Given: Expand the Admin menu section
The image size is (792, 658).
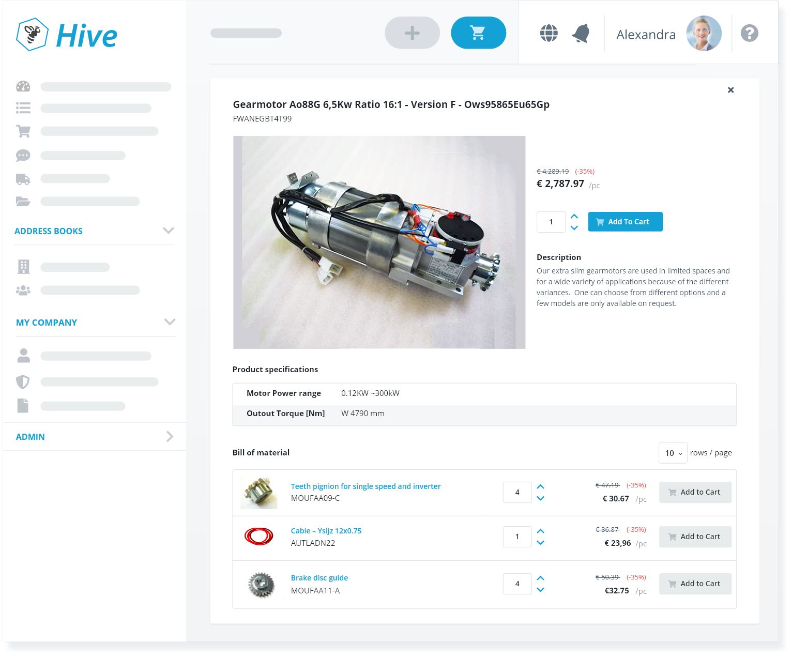Looking at the screenshot, I should 170,437.
